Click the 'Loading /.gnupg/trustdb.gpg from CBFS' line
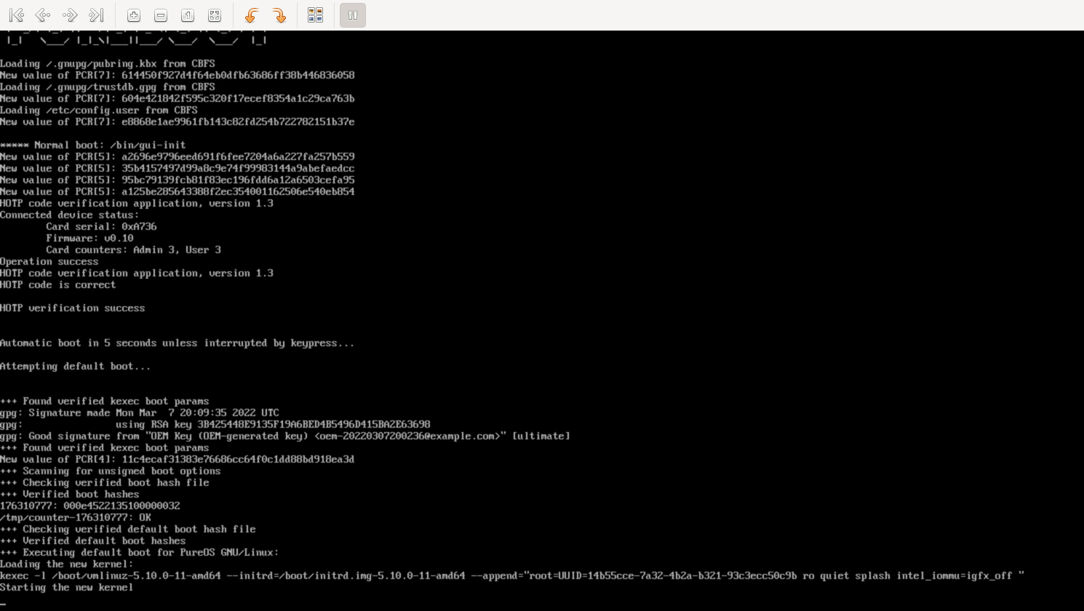1084x611 pixels. tap(108, 87)
